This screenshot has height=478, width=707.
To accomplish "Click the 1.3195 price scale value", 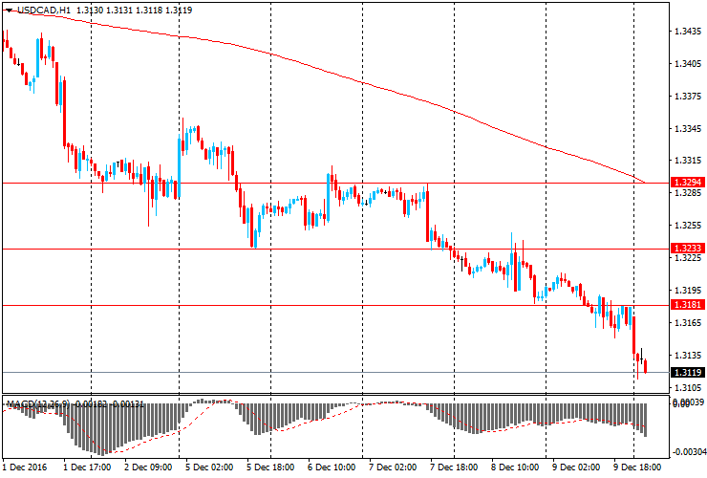I will (688, 291).
